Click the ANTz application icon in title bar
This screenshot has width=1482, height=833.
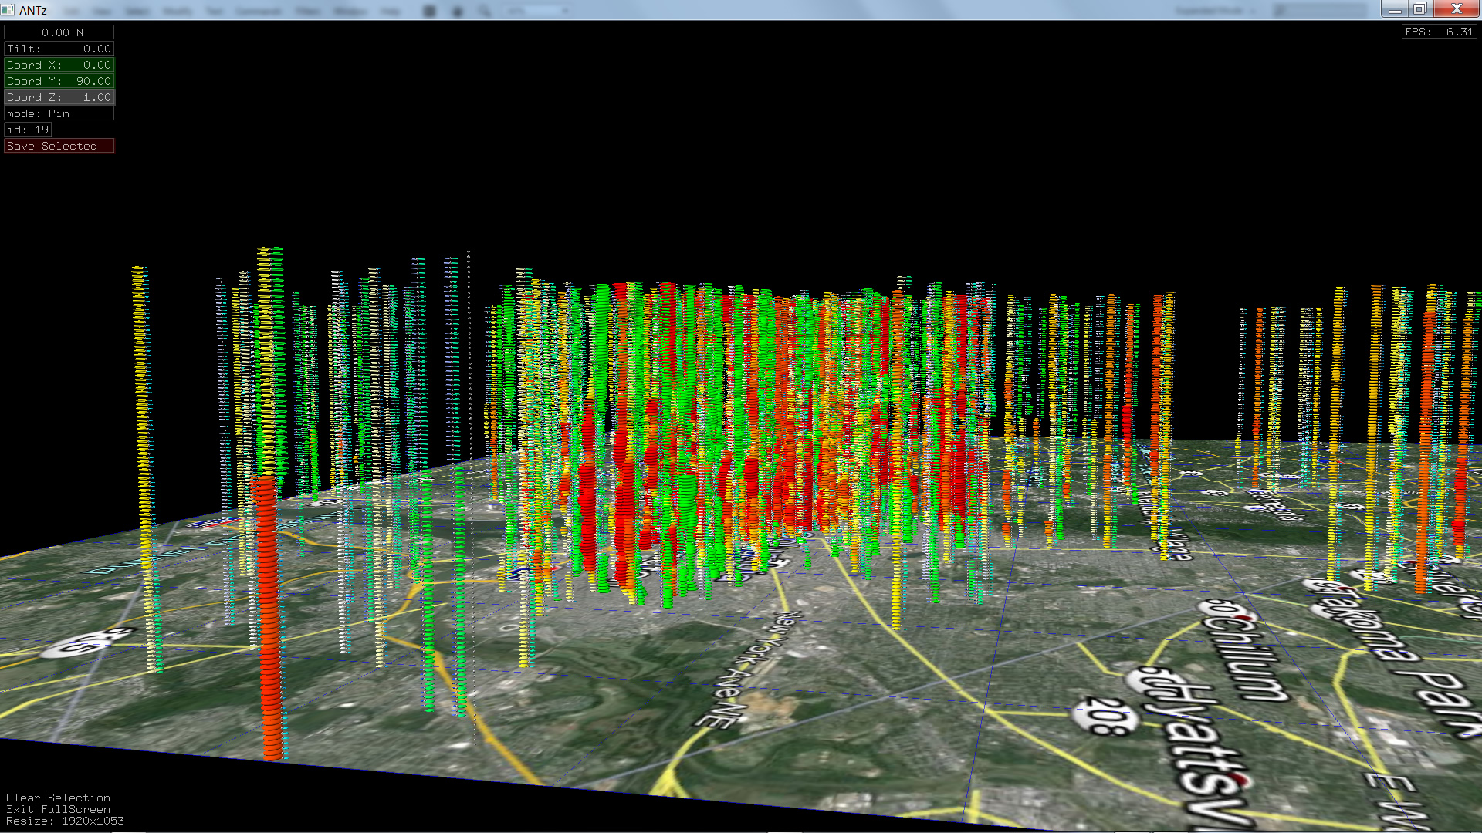pos(8,9)
